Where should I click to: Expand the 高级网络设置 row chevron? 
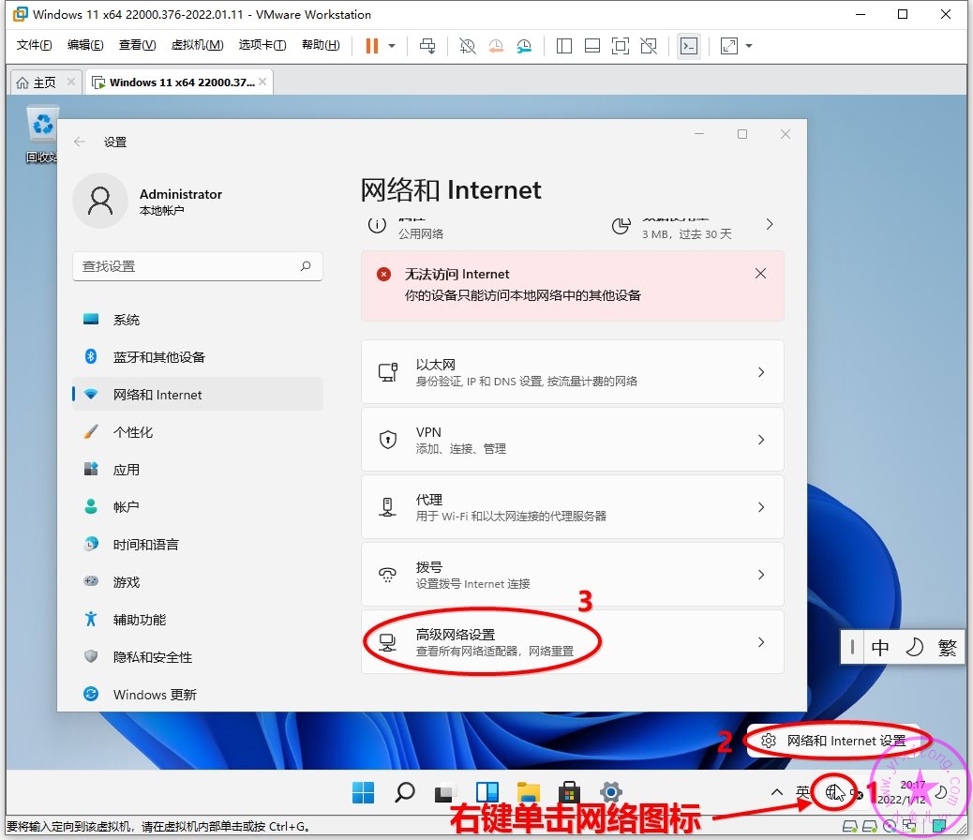tap(761, 642)
